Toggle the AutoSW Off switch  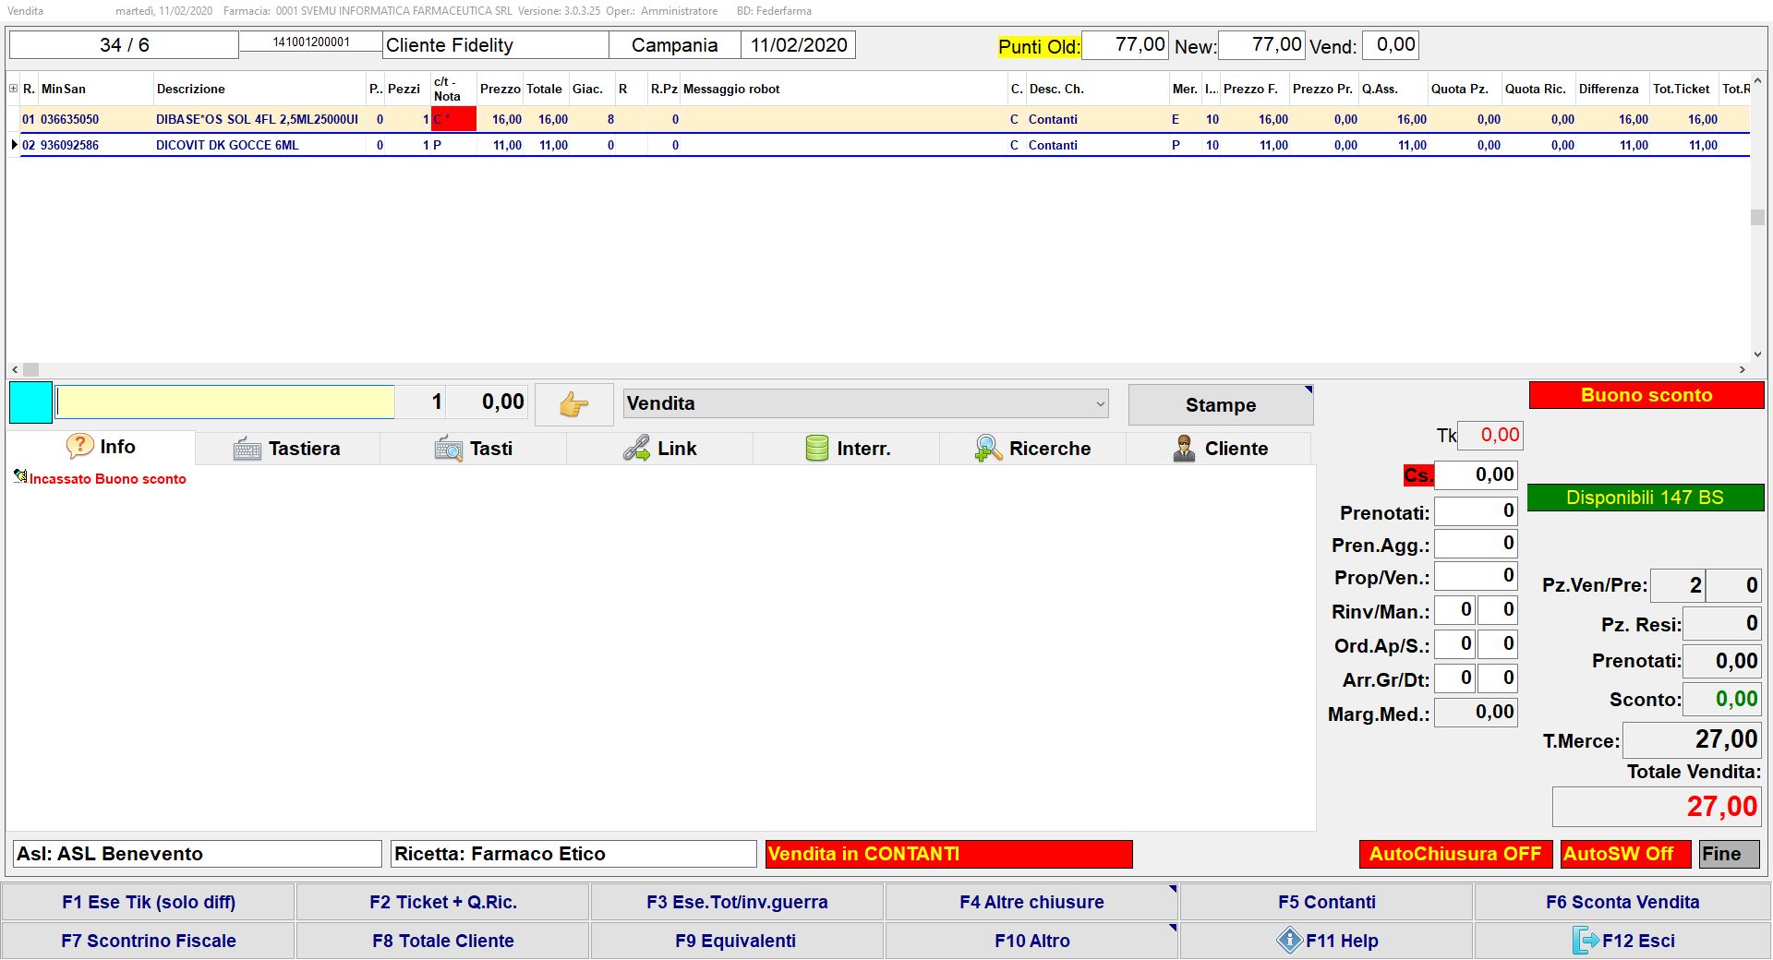[1624, 854]
